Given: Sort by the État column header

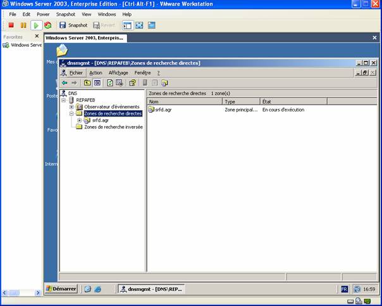Looking at the screenshot, I should 293,101.
